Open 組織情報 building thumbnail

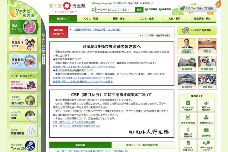tap(187, 64)
